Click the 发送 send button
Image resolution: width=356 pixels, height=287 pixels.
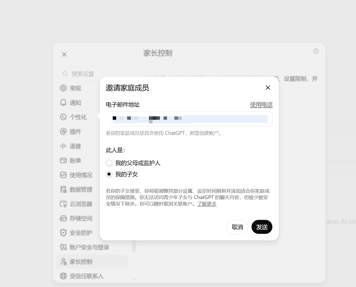[262, 227]
